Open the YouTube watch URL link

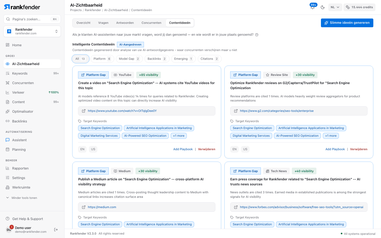122,111
